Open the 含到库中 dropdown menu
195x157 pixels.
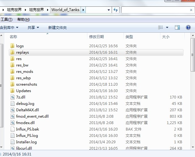[x=9, y=27]
